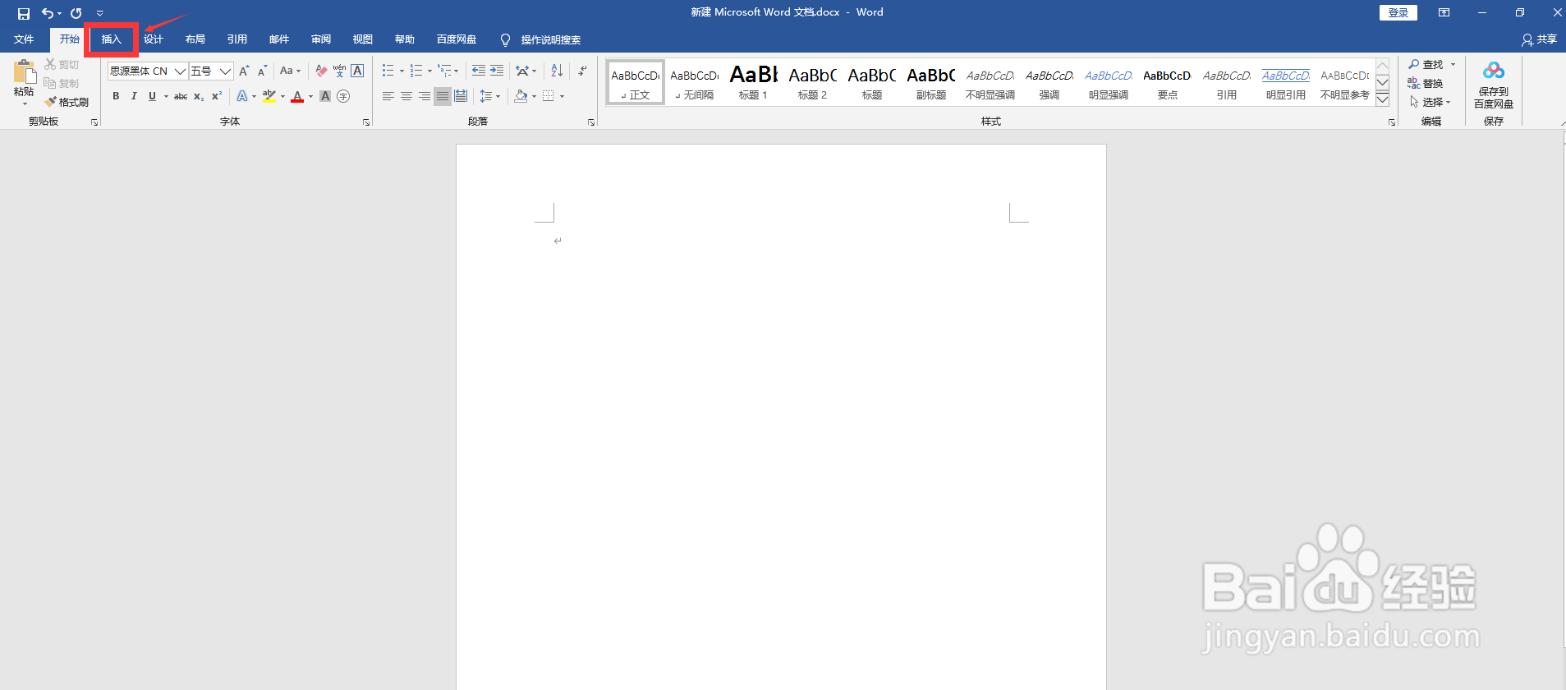This screenshot has height=690, width=1566.
Task: Apply the 无间隔 no spacing style
Action: point(695,82)
